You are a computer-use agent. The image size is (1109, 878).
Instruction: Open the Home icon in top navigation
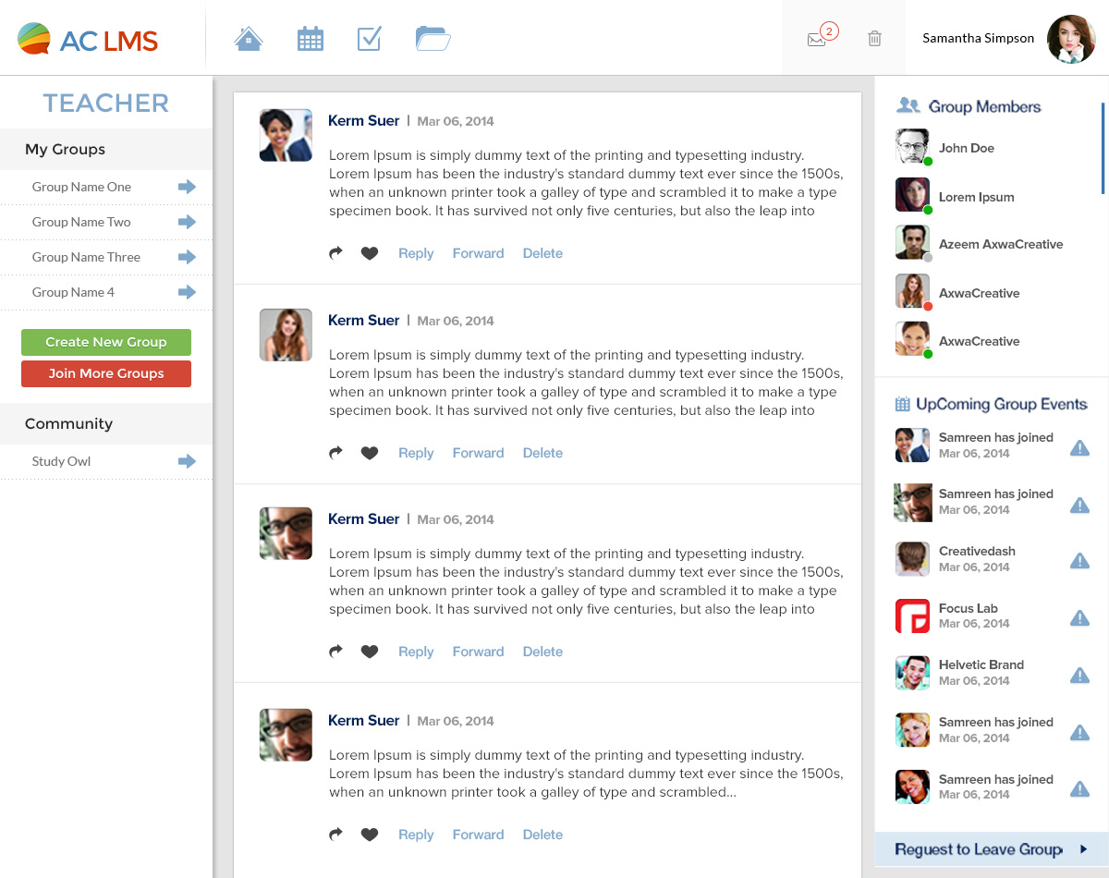tap(249, 39)
